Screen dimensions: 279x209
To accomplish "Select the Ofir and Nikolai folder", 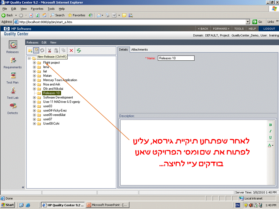I will click(53, 89).
